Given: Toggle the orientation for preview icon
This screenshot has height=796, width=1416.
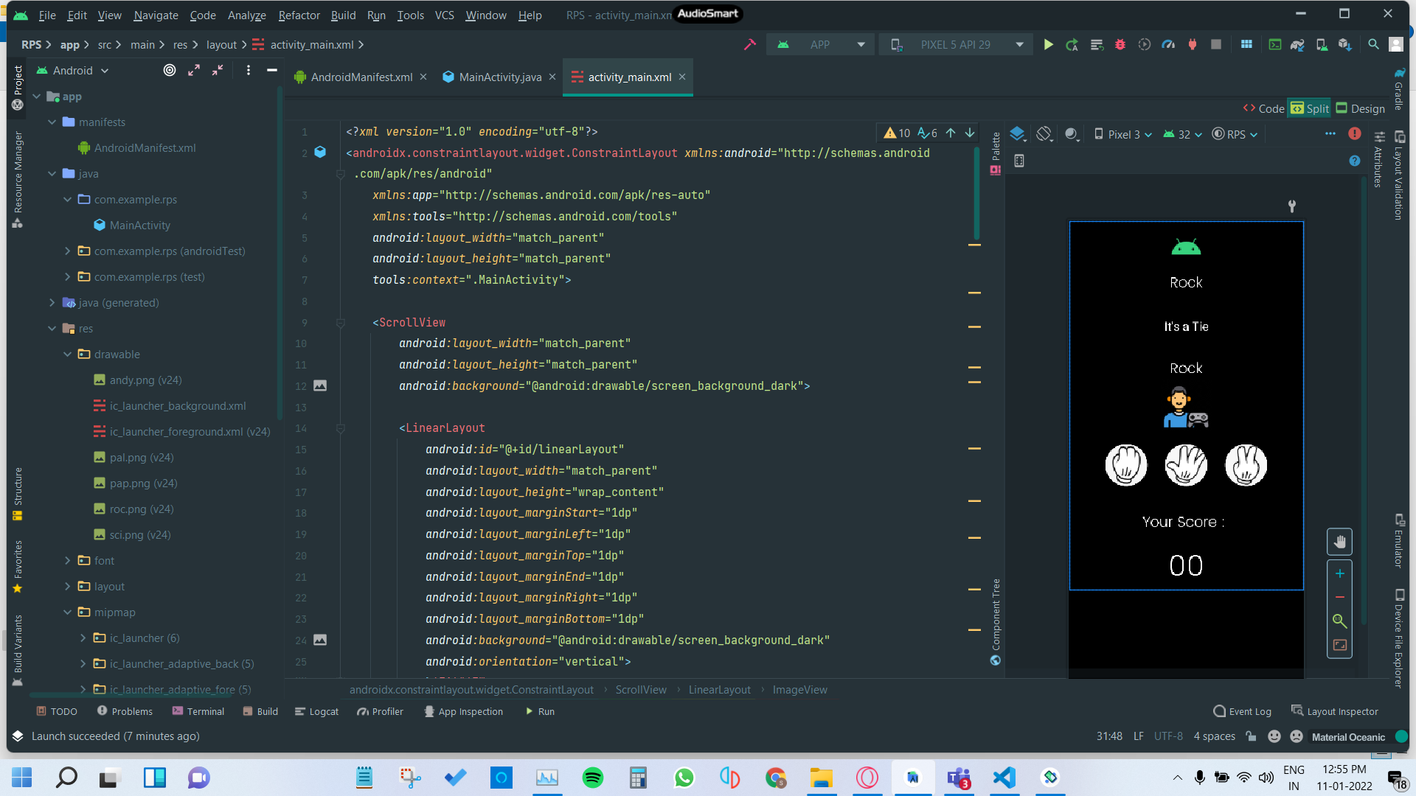Looking at the screenshot, I should point(1044,134).
